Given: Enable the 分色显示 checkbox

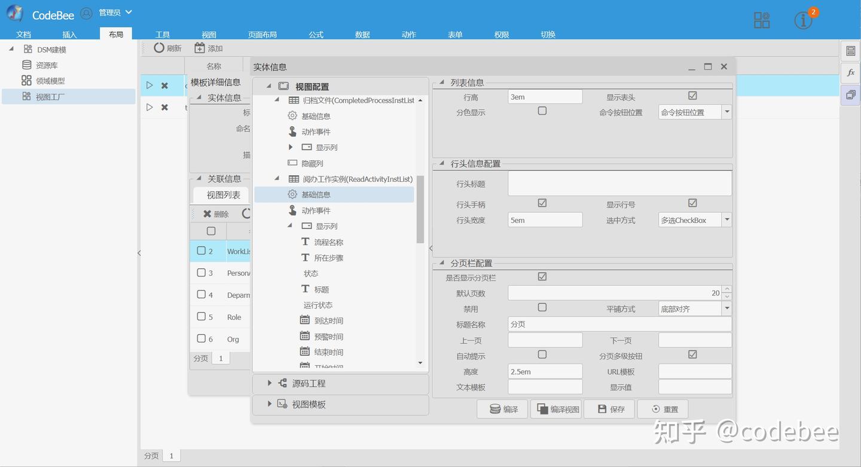Looking at the screenshot, I should click(x=542, y=111).
